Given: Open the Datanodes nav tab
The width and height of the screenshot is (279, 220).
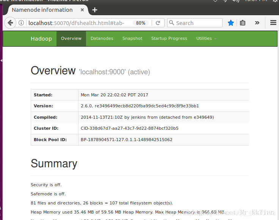Looking at the screenshot, I should point(102,38).
